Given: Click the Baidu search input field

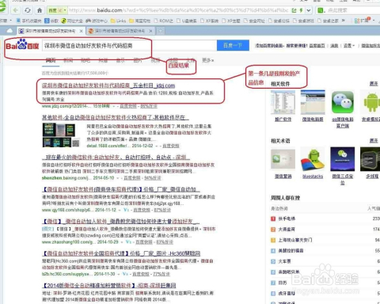Looking at the screenshot, I should (129, 45).
